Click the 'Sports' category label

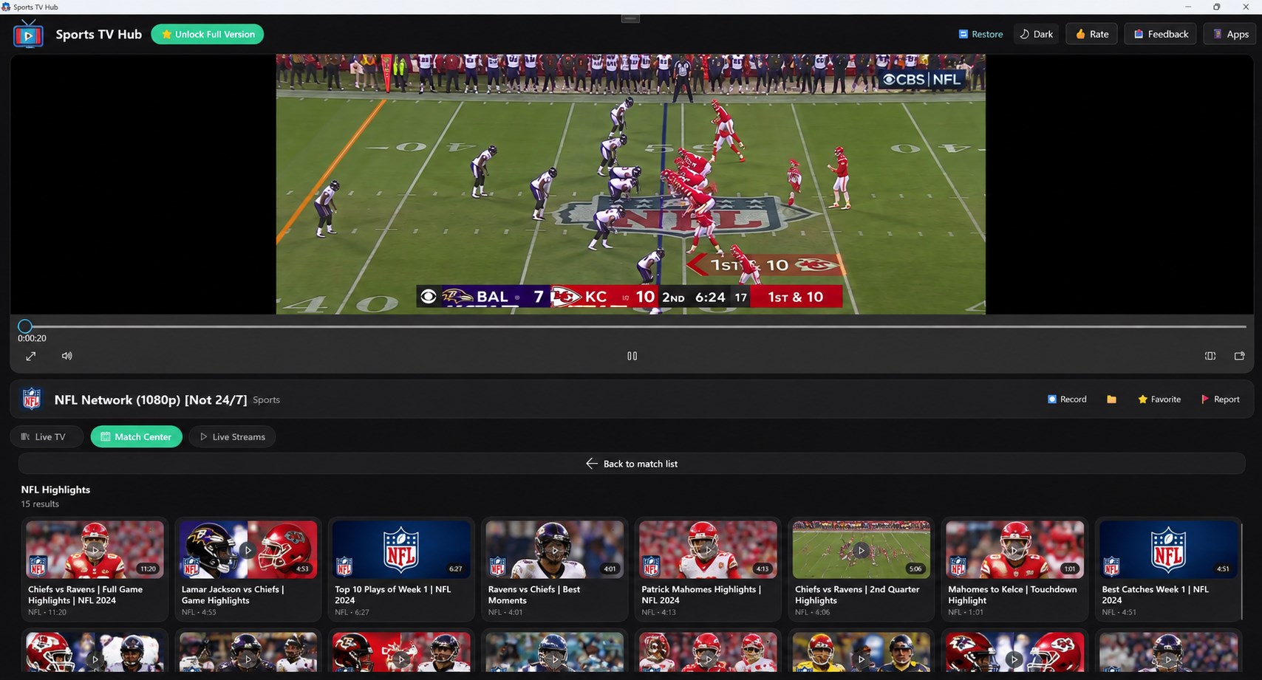[x=266, y=399]
